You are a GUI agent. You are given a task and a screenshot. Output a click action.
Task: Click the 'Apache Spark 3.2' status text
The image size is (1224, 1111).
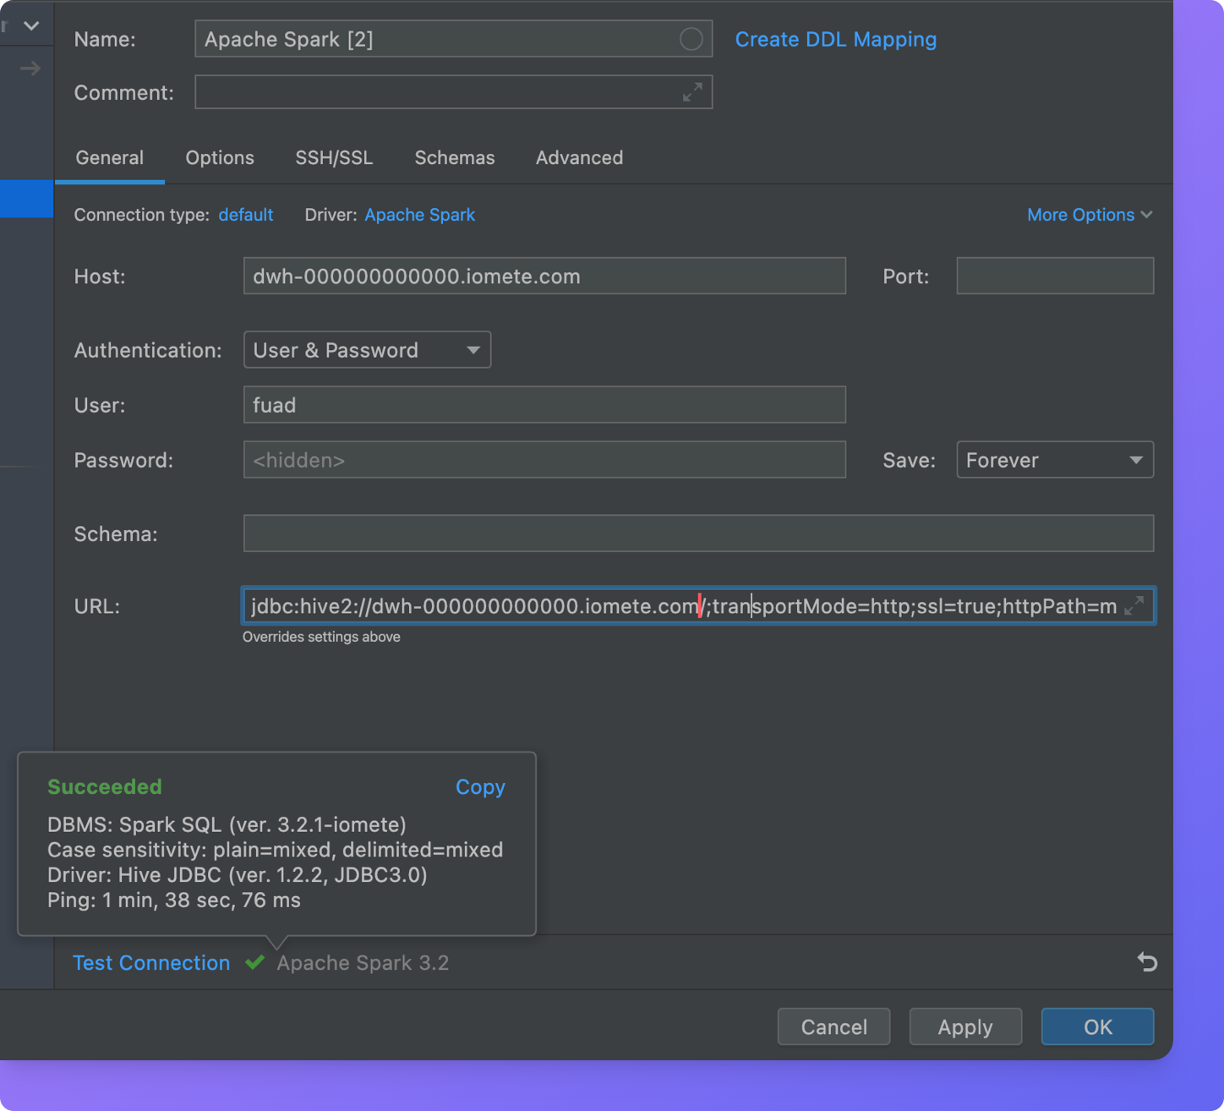coord(363,963)
